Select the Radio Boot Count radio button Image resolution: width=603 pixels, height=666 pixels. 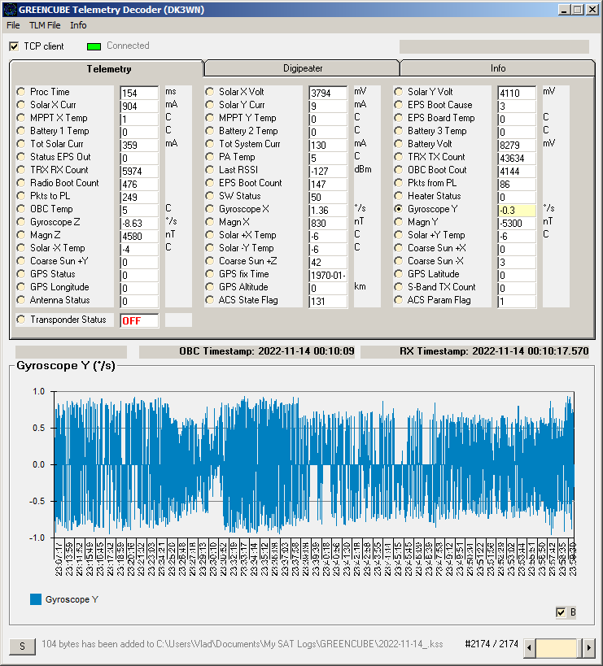pyautogui.click(x=21, y=183)
